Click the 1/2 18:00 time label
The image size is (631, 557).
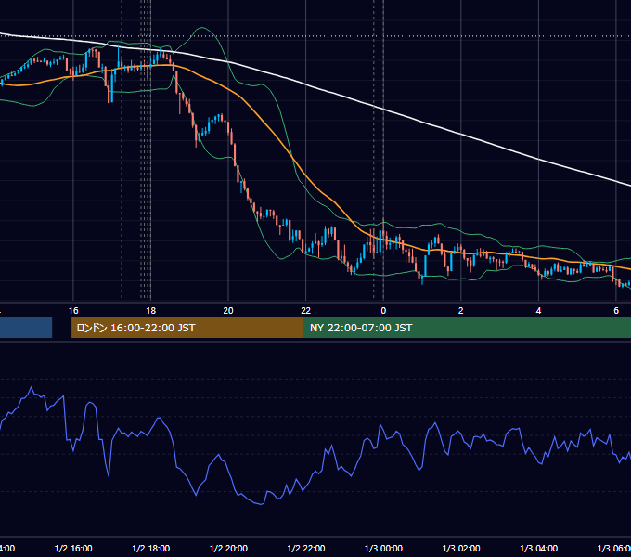click(x=151, y=548)
